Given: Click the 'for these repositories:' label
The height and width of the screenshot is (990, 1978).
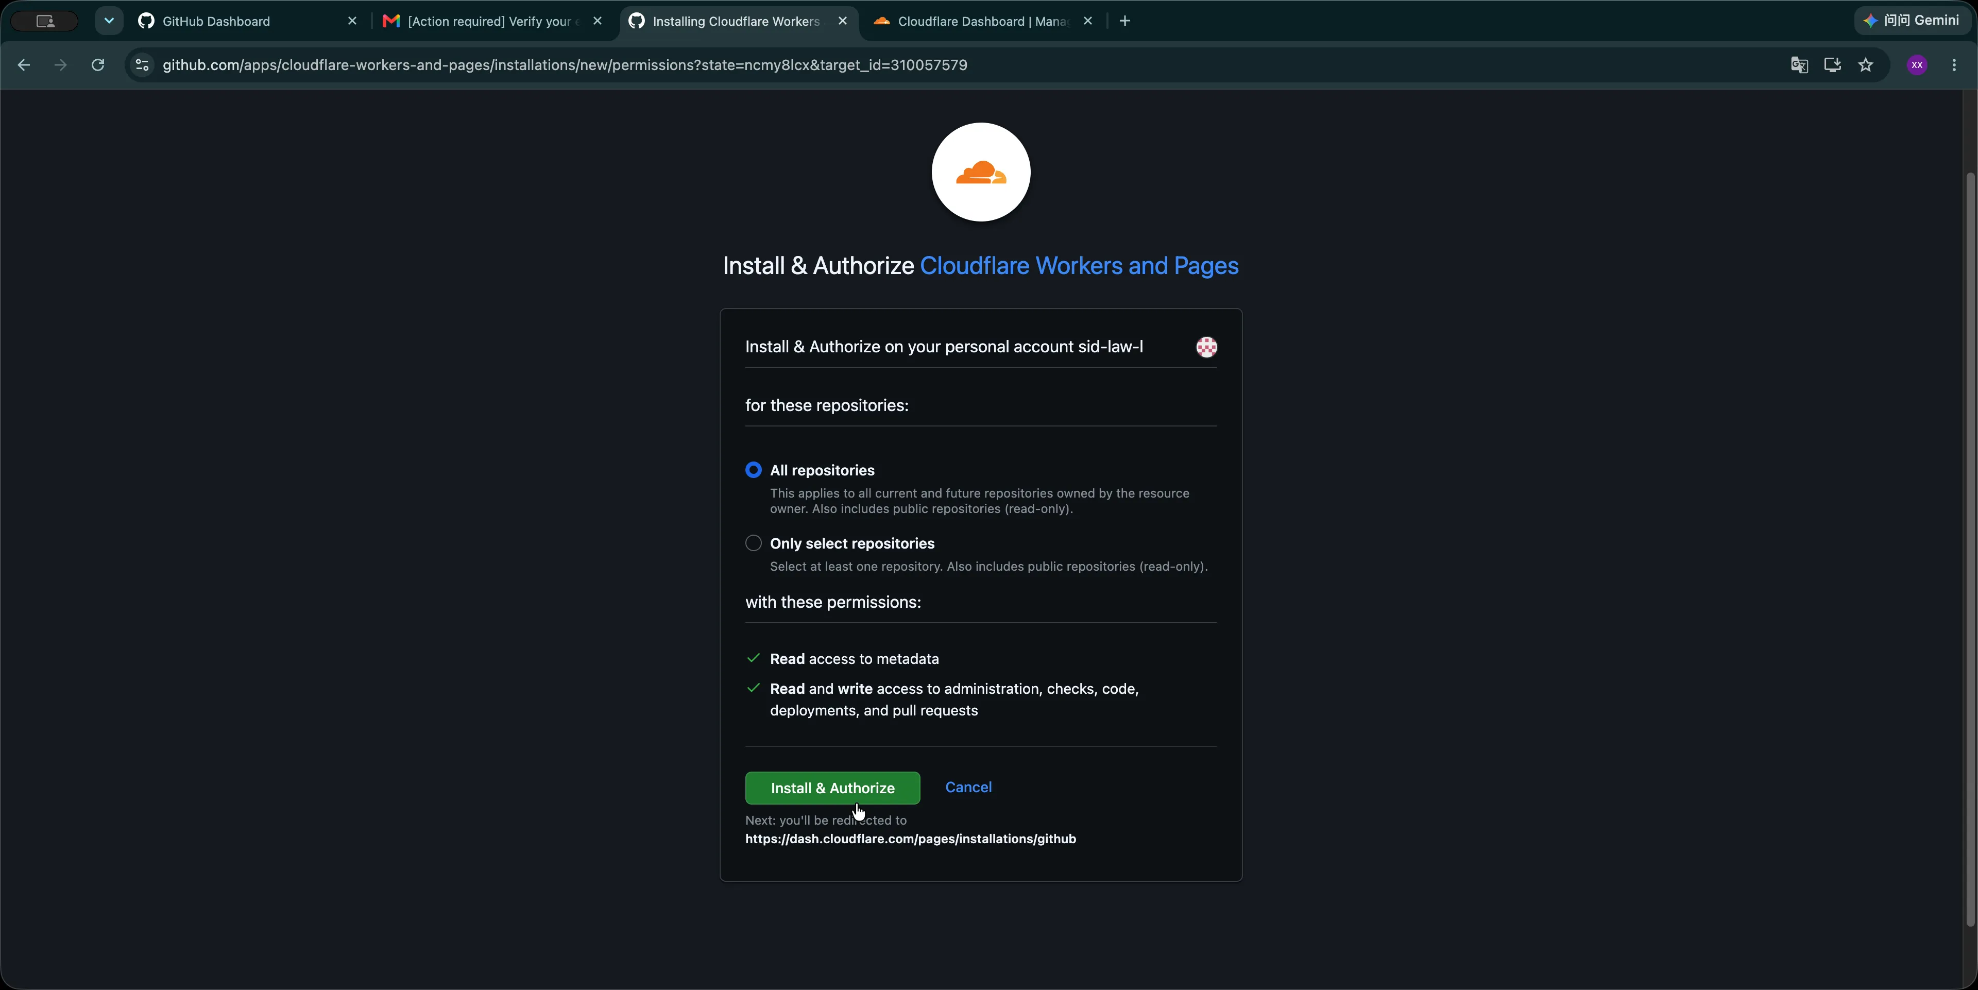Looking at the screenshot, I should click(x=826, y=405).
